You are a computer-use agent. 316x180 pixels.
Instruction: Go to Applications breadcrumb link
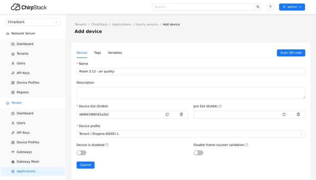pyautogui.click(x=122, y=25)
